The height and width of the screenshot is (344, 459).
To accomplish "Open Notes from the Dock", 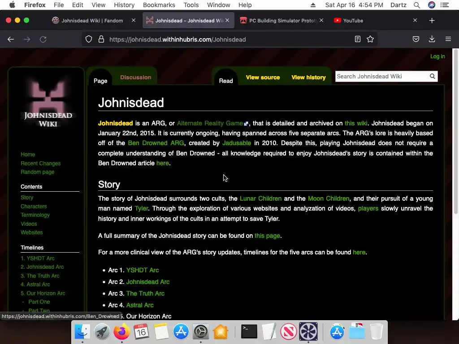I will coord(161,332).
